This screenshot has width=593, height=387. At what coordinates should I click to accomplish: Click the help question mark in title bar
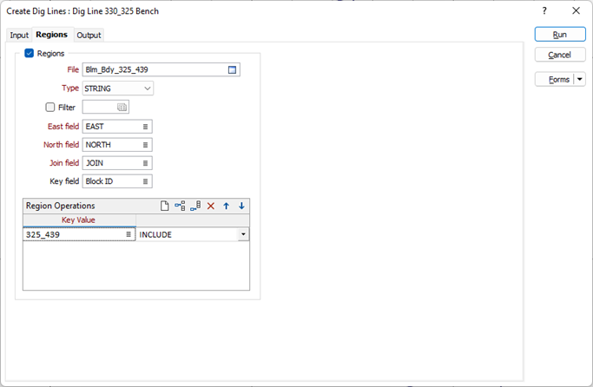point(544,11)
